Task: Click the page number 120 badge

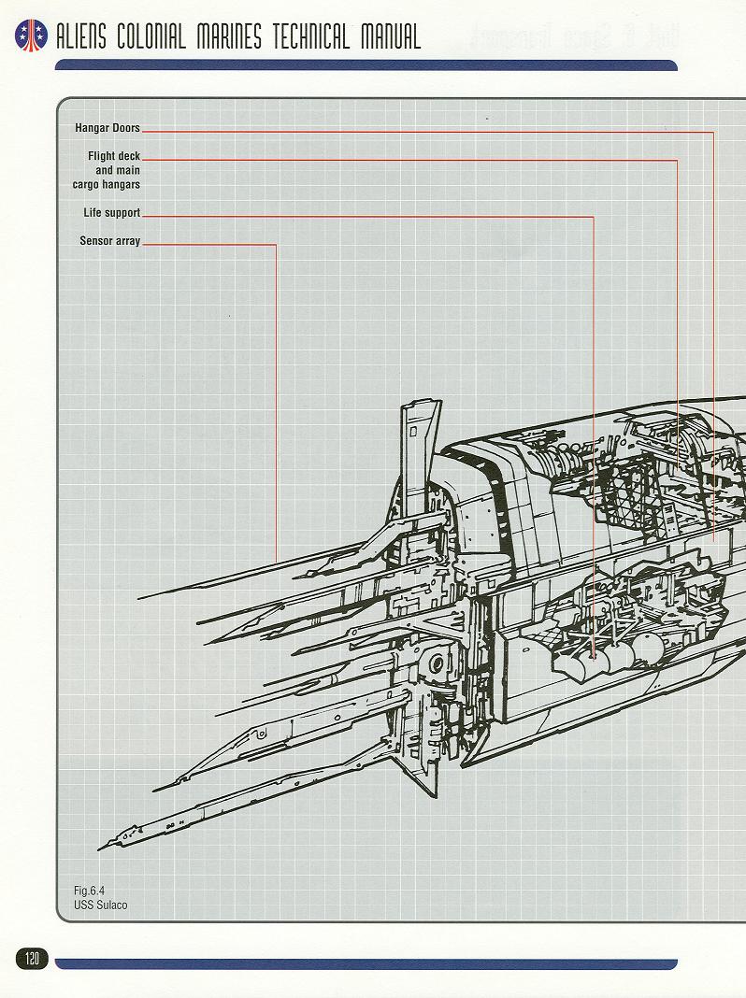Action: [31, 958]
